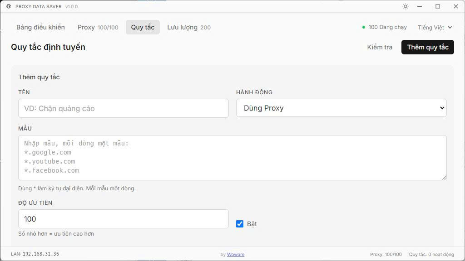
Task: Click the Tên rule name input field
Action: pos(123,108)
